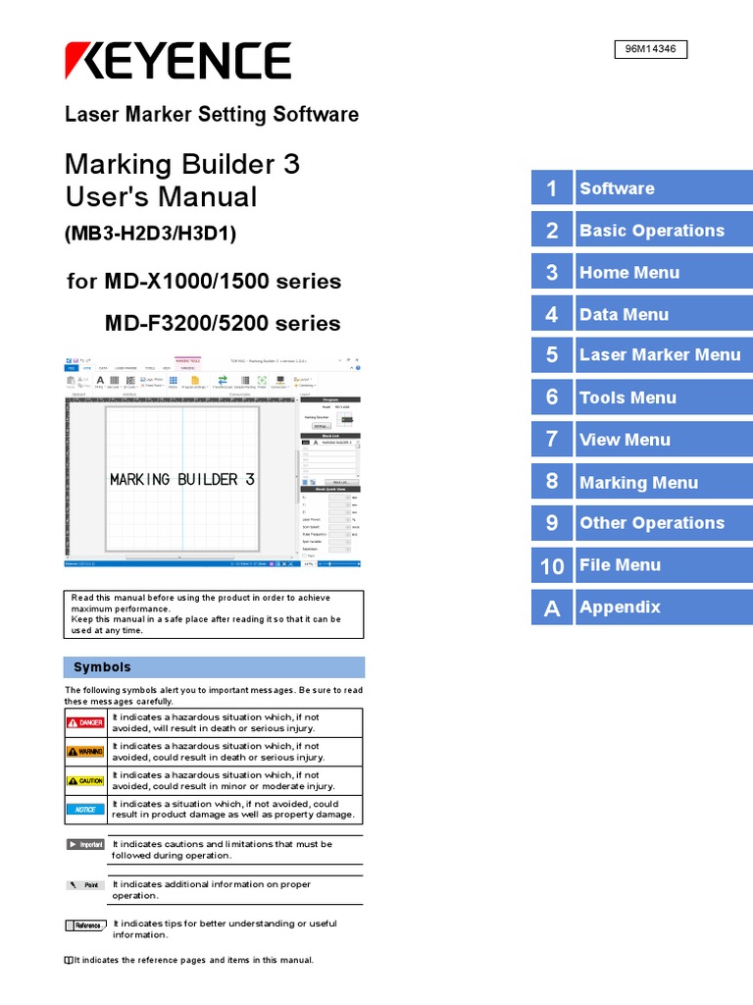Click the 'minor or moderate injury' CAUTION description
This screenshot has height=1005, width=753.
click(224, 780)
